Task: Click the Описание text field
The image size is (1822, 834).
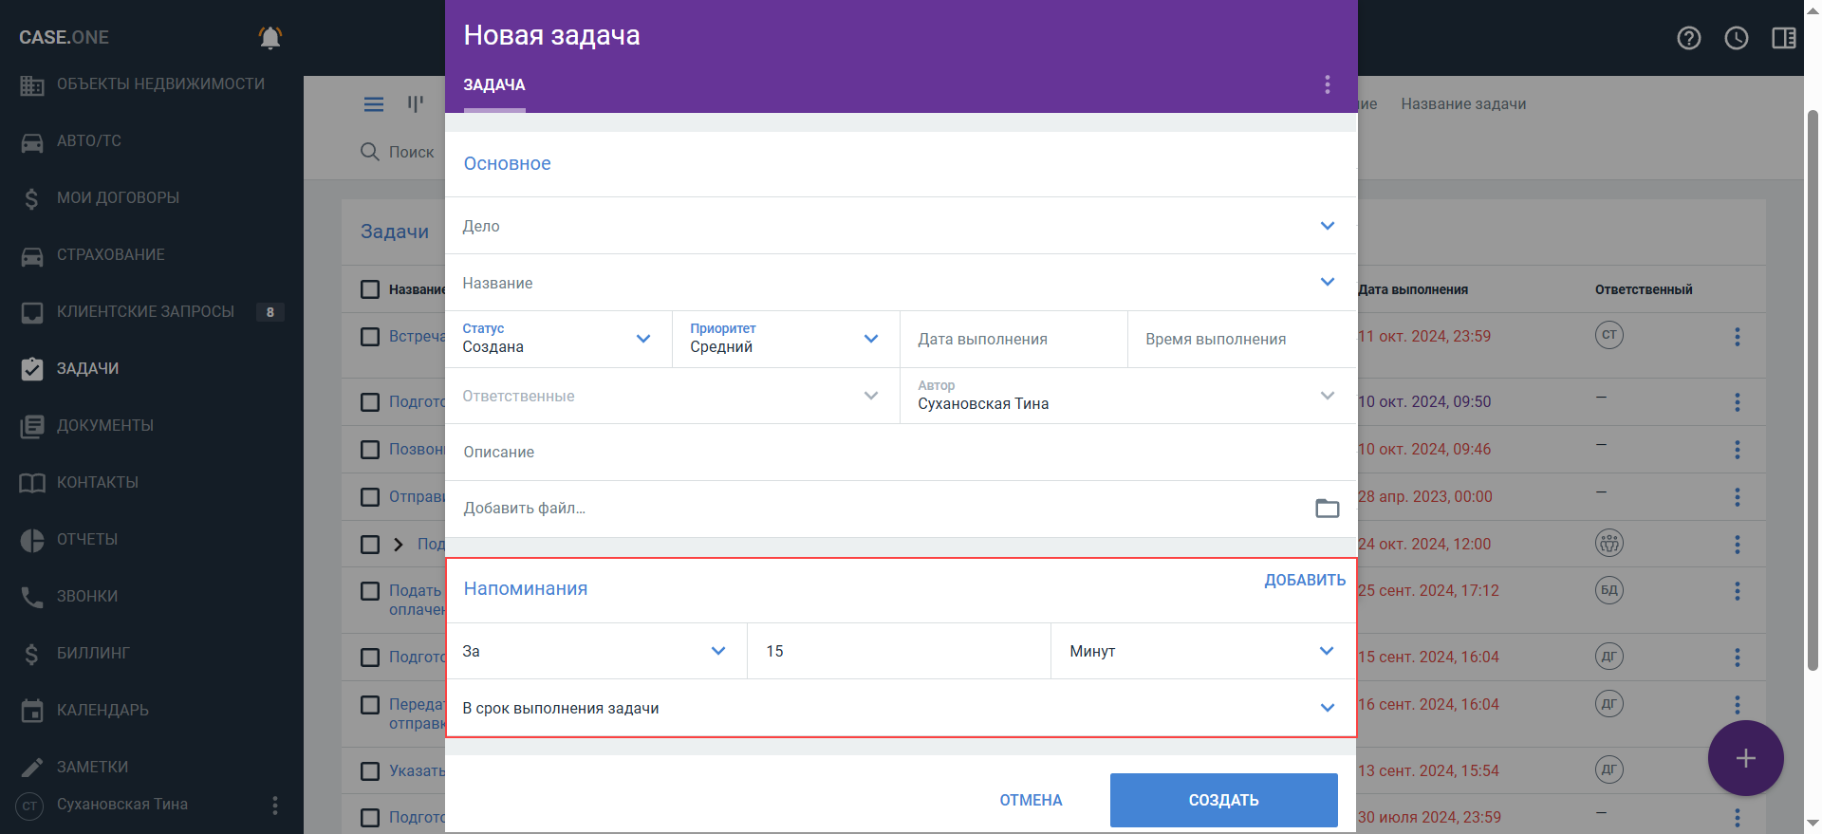Action: (900, 453)
